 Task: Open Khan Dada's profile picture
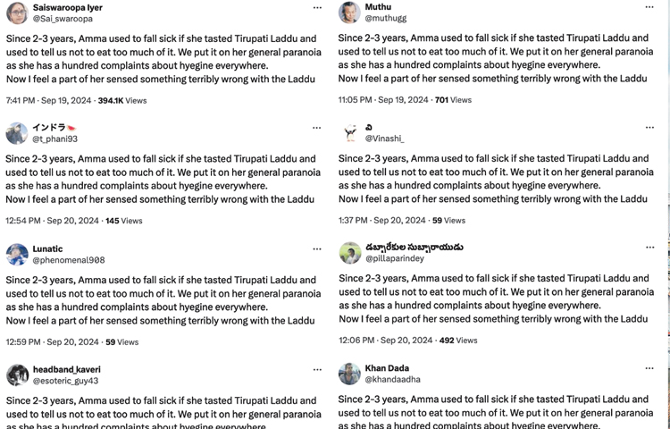click(349, 374)
